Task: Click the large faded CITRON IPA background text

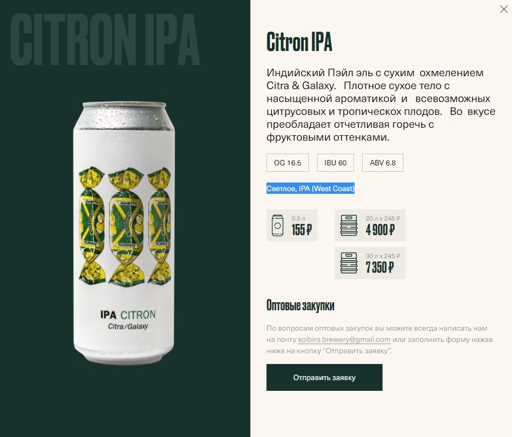Action: [105, 40]
